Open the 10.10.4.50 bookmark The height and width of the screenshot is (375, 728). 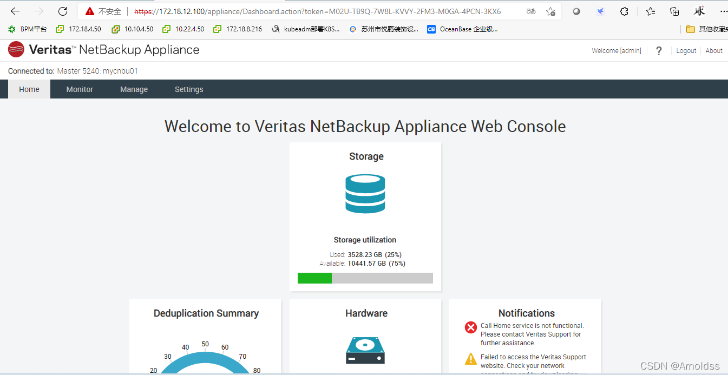coord(133,29)
